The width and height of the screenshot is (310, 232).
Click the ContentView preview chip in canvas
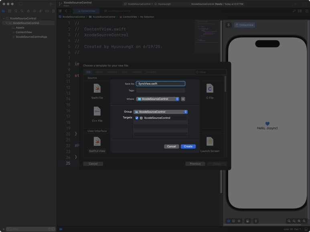245,25
